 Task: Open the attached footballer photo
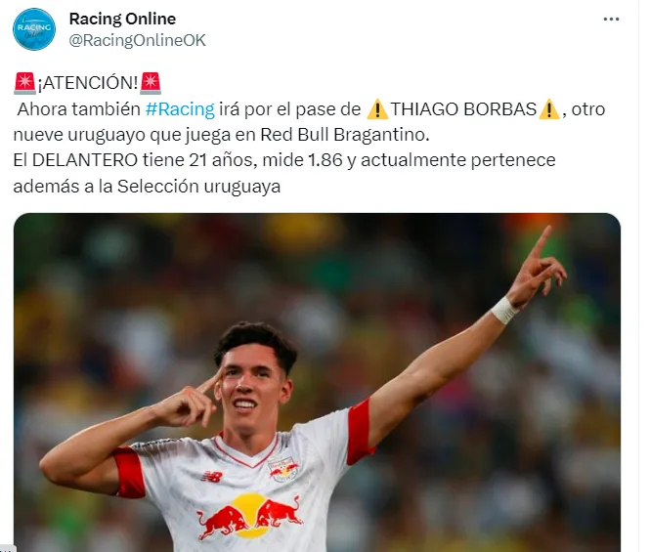(x=317, y=382)
